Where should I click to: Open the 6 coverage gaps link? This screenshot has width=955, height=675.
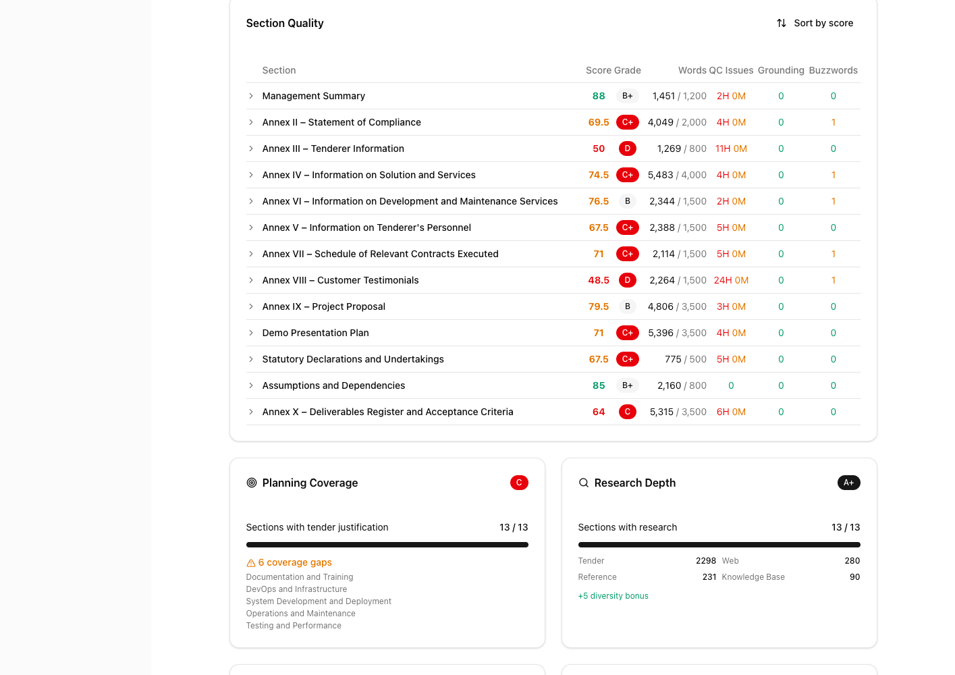(295, 562)
